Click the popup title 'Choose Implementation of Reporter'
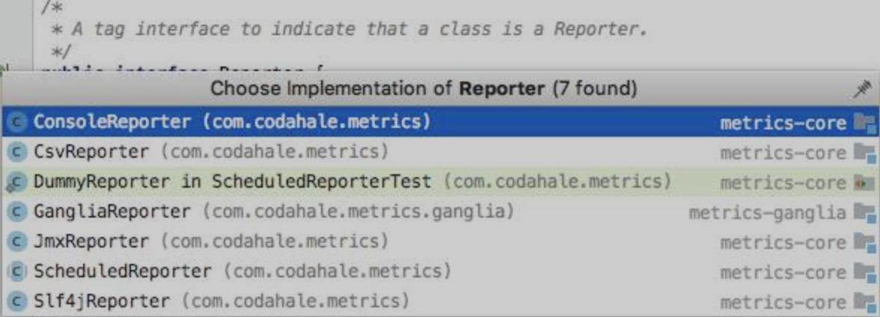The image size is (880, 317). [423, 89]
